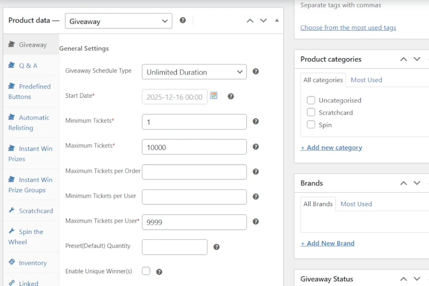Click help icon beside Minimum Tickets field
The height and width of the screenshot is (286, 429).
pos(256,121)
